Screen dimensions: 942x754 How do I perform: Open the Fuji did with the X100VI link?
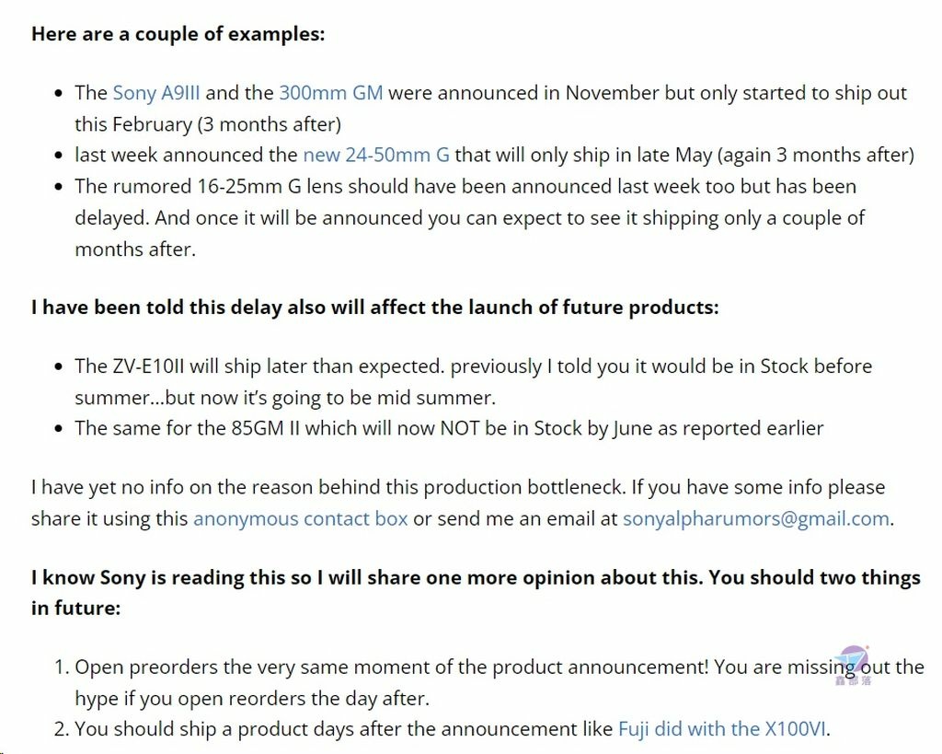point(721,729)
